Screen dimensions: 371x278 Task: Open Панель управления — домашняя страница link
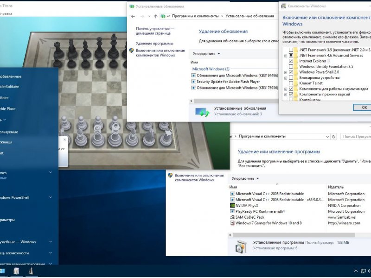(x=155, y=31)
